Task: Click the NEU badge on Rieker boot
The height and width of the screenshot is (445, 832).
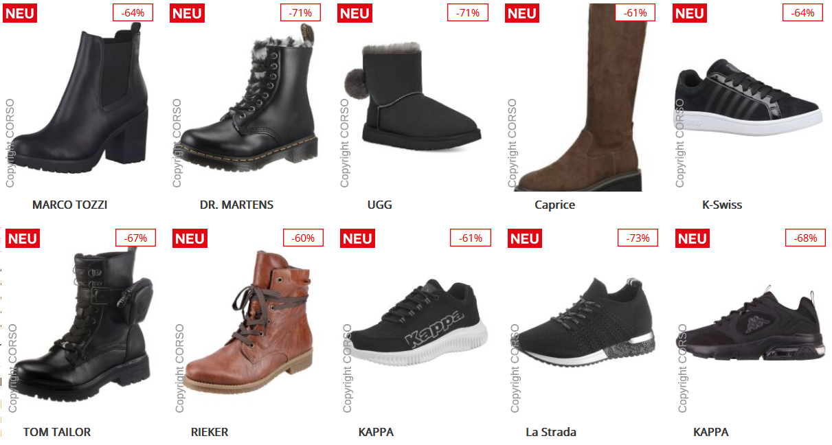Action: pos(190,239)
